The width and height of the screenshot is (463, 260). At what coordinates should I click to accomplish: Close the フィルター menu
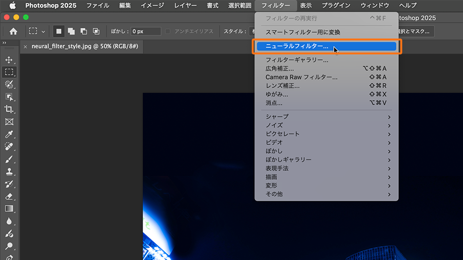click(x=276, y=5)
